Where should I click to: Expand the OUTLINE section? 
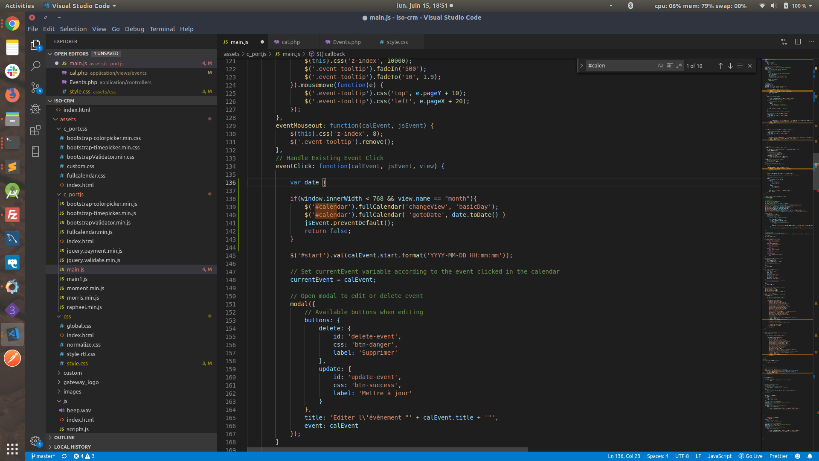click(64, 438)
